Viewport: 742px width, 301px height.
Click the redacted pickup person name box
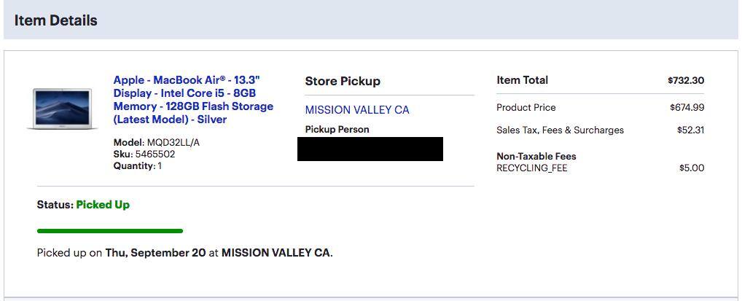[x=370, y=149]
